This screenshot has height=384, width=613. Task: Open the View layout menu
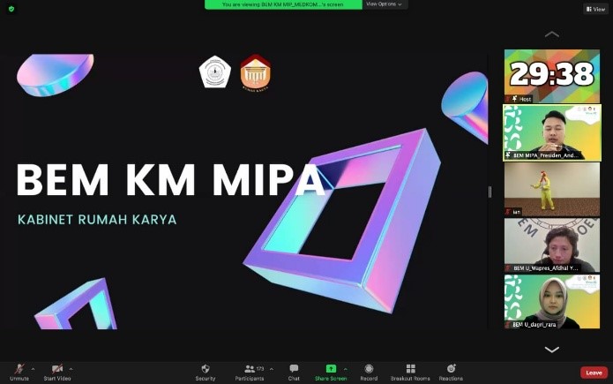coord(595,9)
